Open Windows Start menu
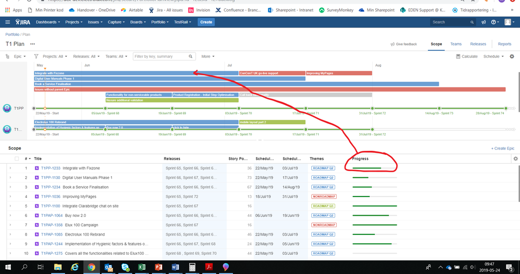520x274 pixels. (8, 267)
